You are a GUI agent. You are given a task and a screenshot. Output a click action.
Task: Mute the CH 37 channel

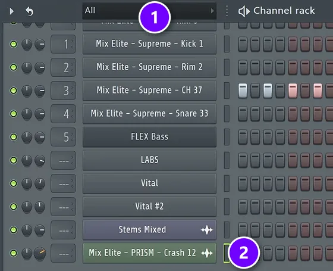(14, 91)
